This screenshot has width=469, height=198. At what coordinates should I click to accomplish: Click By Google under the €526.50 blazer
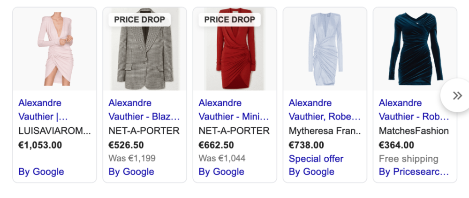[x=131, y=172]
